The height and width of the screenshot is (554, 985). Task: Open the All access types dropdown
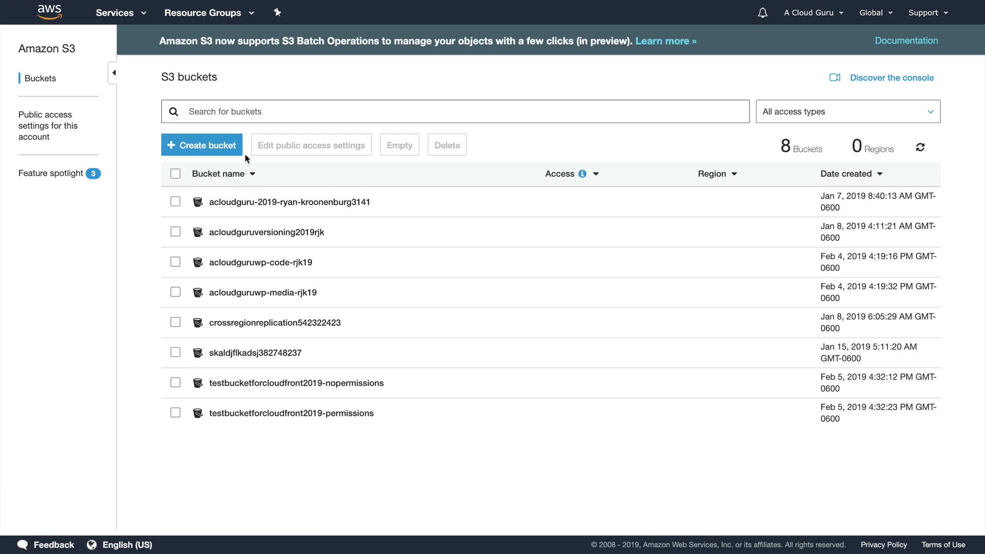(x=848, y=111)
